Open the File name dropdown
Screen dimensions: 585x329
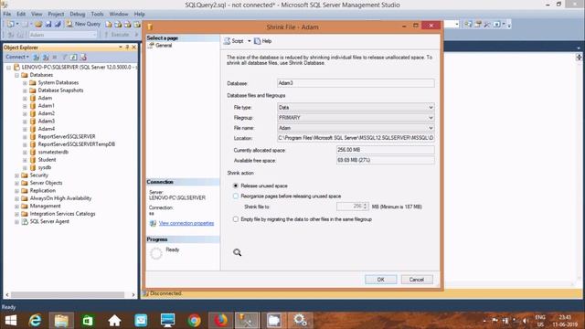tap(431, 128)
